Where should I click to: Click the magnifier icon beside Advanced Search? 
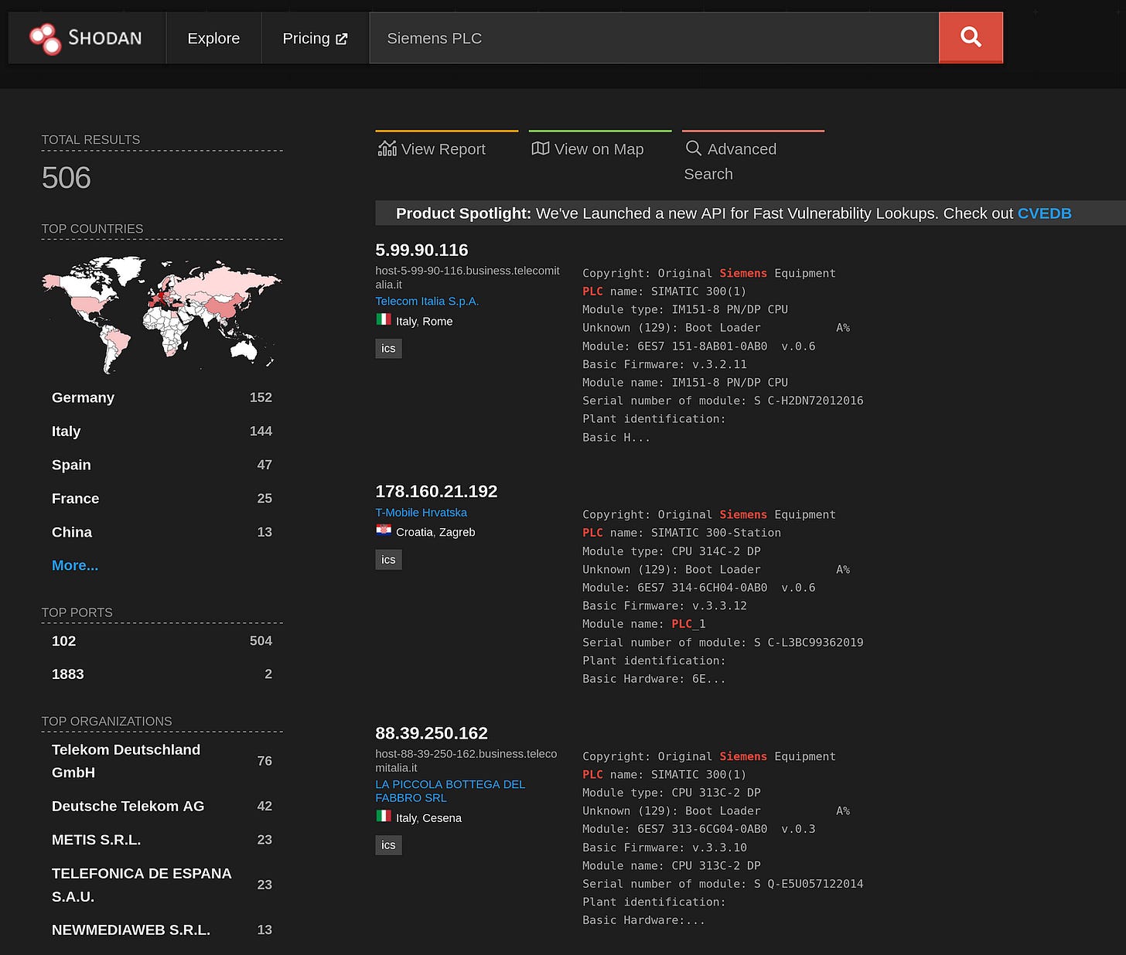[x=693, y=148]
